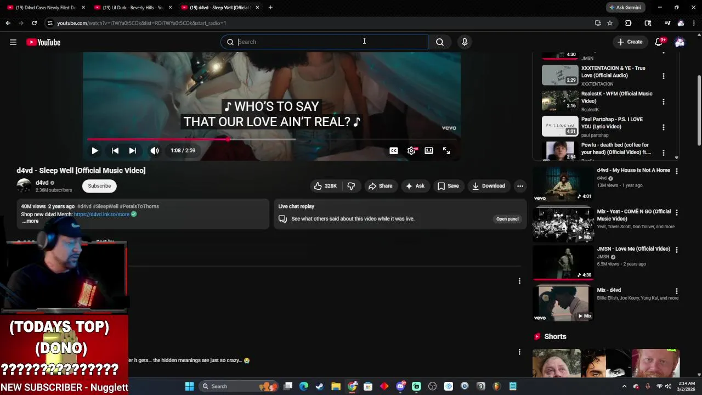Click the address bar URL

click(141, 23)
